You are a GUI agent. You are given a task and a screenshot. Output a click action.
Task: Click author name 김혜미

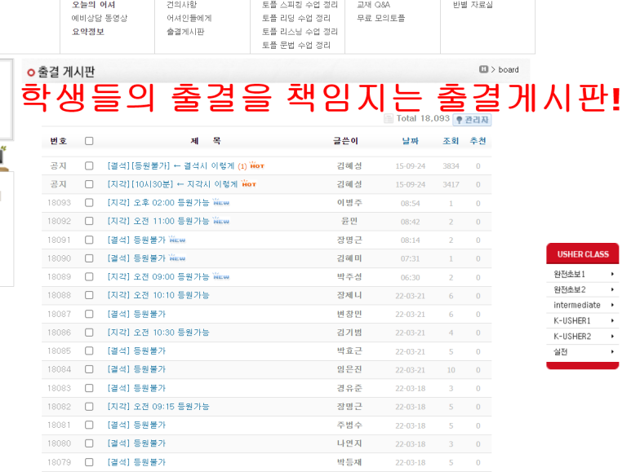pos(349,258)
